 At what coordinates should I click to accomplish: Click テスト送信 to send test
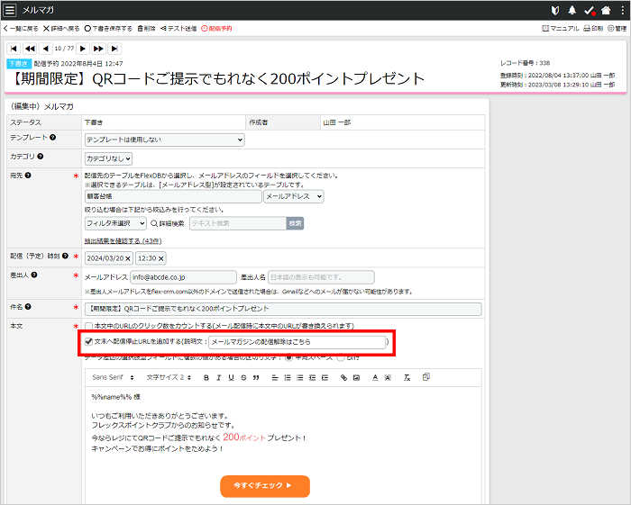(x=178, y=29)
